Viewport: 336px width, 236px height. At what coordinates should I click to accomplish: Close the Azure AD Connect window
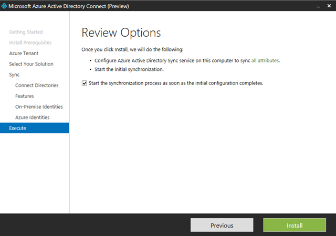click(329, 6)
